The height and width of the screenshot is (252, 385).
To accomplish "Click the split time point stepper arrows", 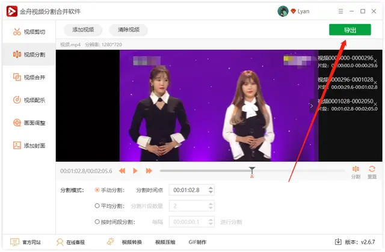I will point(210,190).
